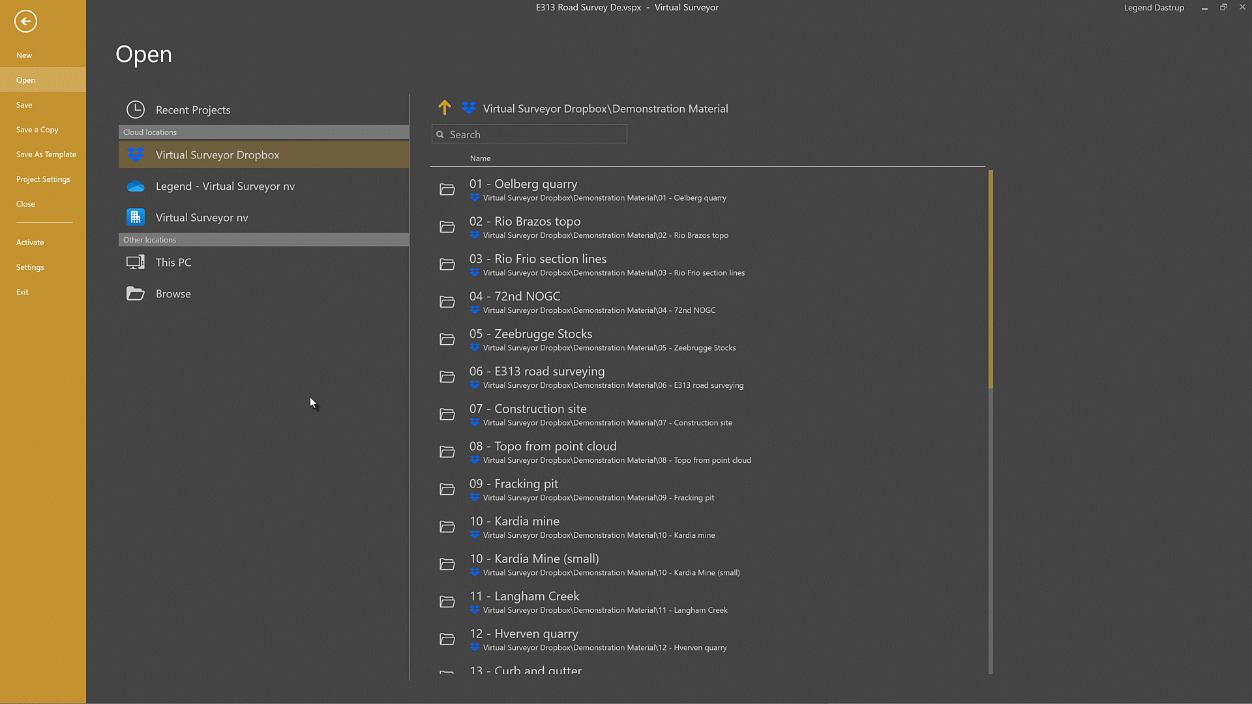Click the up arrow to navigate up
This screenshot has width=1252, height=704.
(x=444, y=108)
